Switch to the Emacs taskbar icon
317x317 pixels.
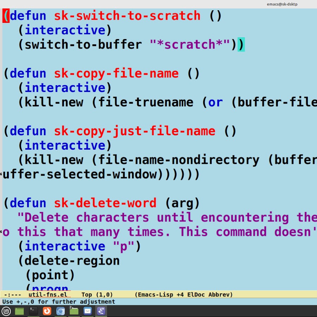pyautogui.click(x=101, y=311)
